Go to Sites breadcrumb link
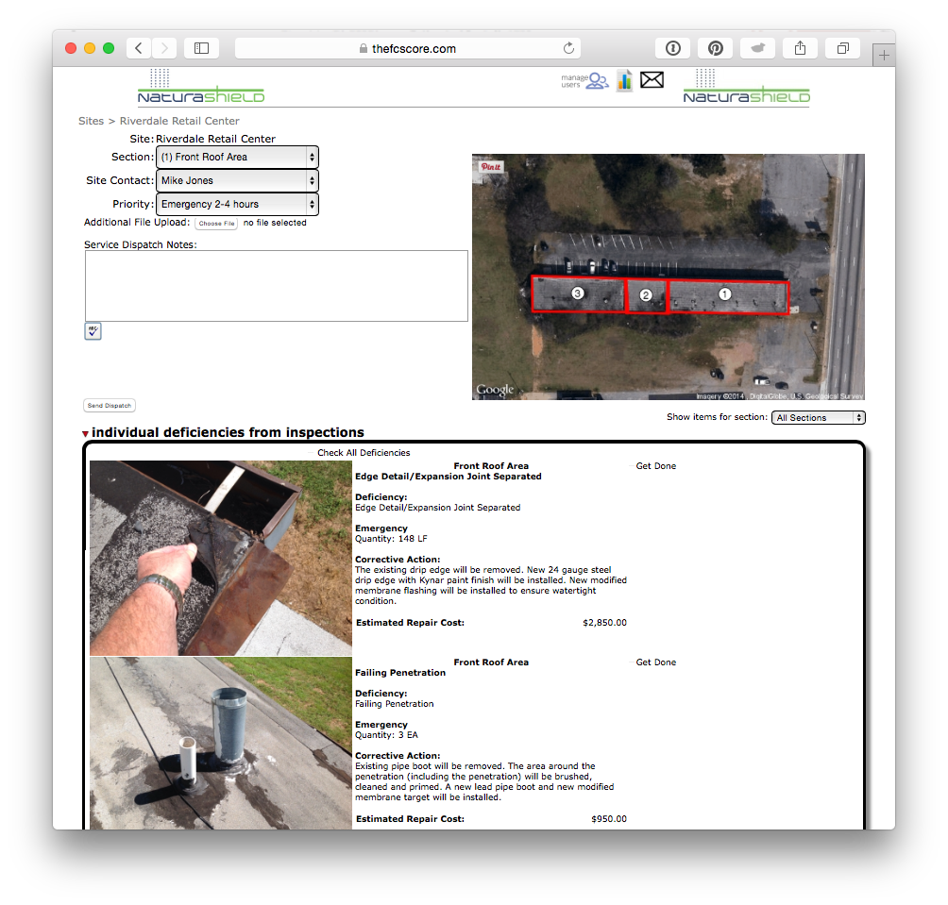Screen dimensions: 948x905 coord(91,121)
